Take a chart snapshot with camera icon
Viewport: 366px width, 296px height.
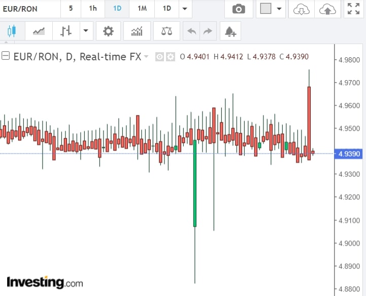click(238, 9)
